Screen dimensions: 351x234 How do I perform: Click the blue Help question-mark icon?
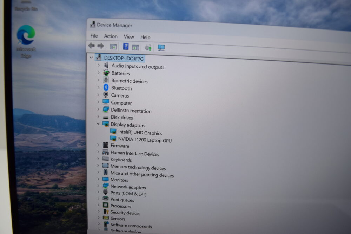(126, 46)
